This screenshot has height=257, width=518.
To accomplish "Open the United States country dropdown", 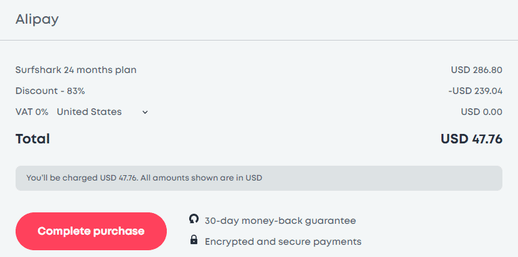I will coord(102,112).
